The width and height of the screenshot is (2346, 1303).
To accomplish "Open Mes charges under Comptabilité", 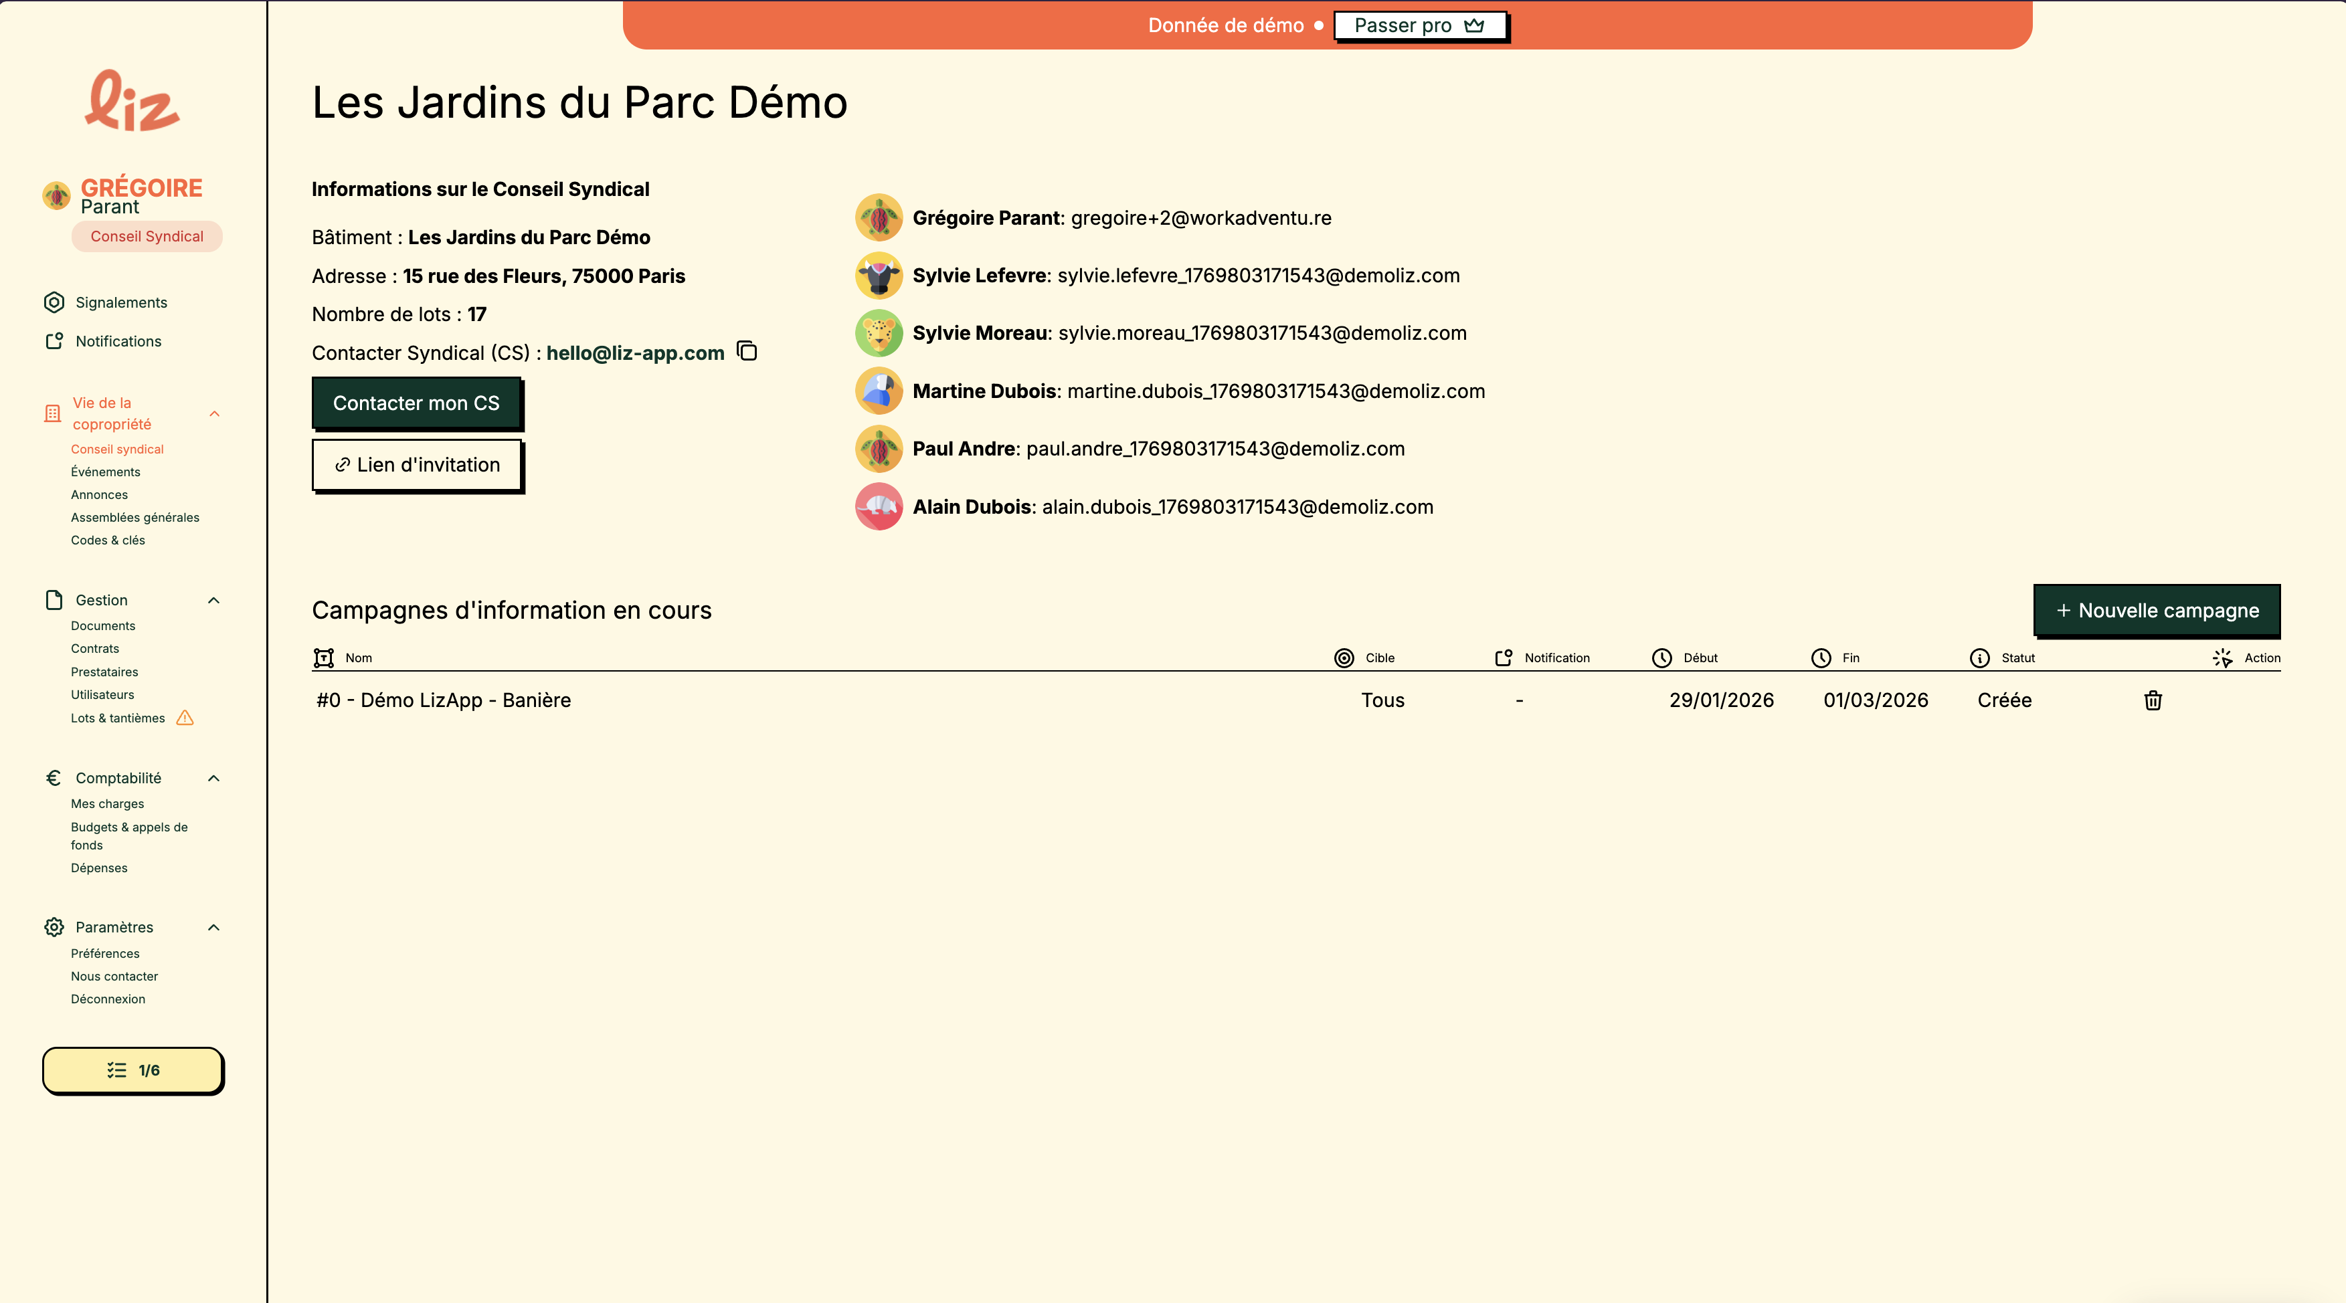I will (x=108, y=803).
